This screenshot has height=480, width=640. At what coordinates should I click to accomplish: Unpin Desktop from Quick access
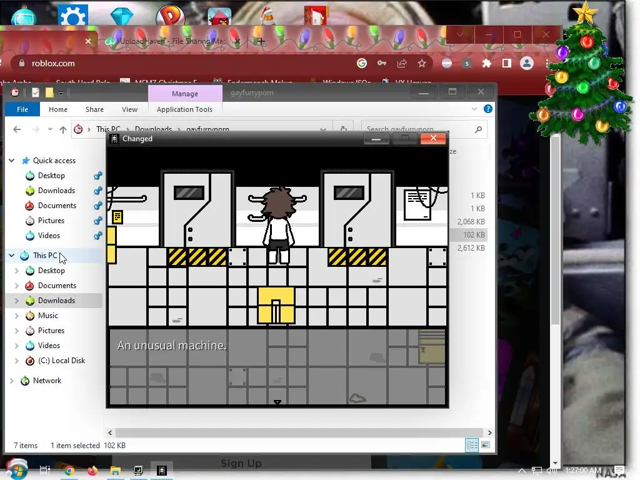tap(97, 176)
